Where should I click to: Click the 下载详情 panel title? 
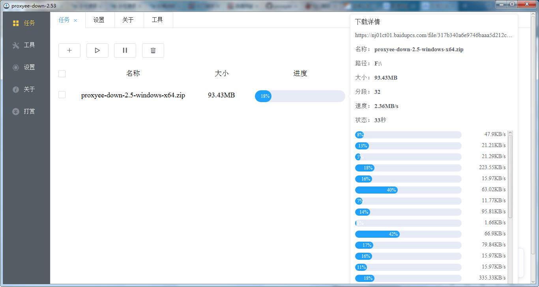(x=367, y=22)
